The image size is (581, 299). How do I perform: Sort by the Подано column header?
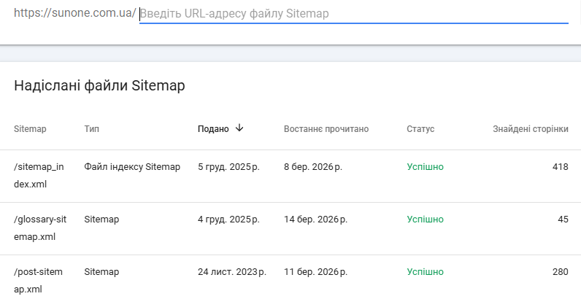(213, 129)
